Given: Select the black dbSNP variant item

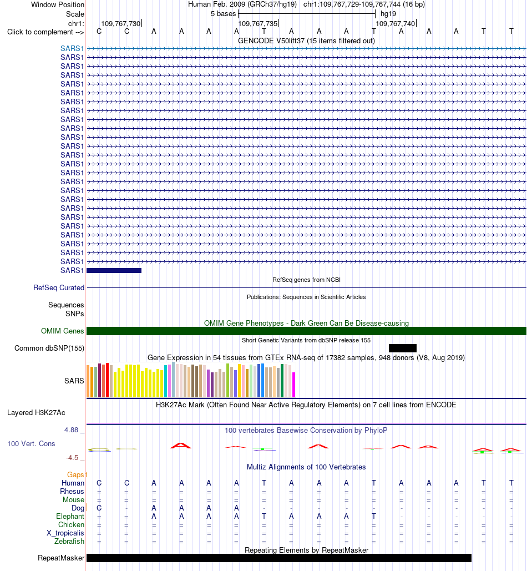Looking at the screenshot, I should (x=403, y=348).
